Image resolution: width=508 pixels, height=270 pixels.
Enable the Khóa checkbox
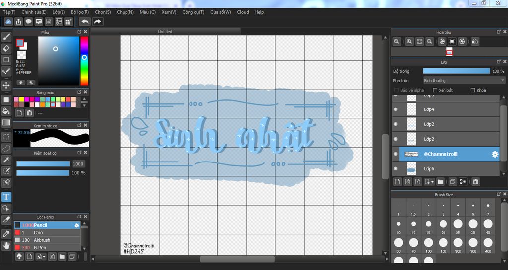pyautogui.click(x=473, y=90)
